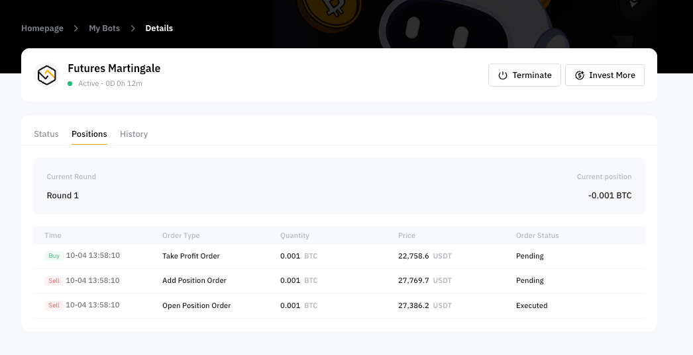This screenshot has height=355, width=693.
Task: Open the Homepage breadcrumb link
Action: pyautogui.click(x=42, y=28)
